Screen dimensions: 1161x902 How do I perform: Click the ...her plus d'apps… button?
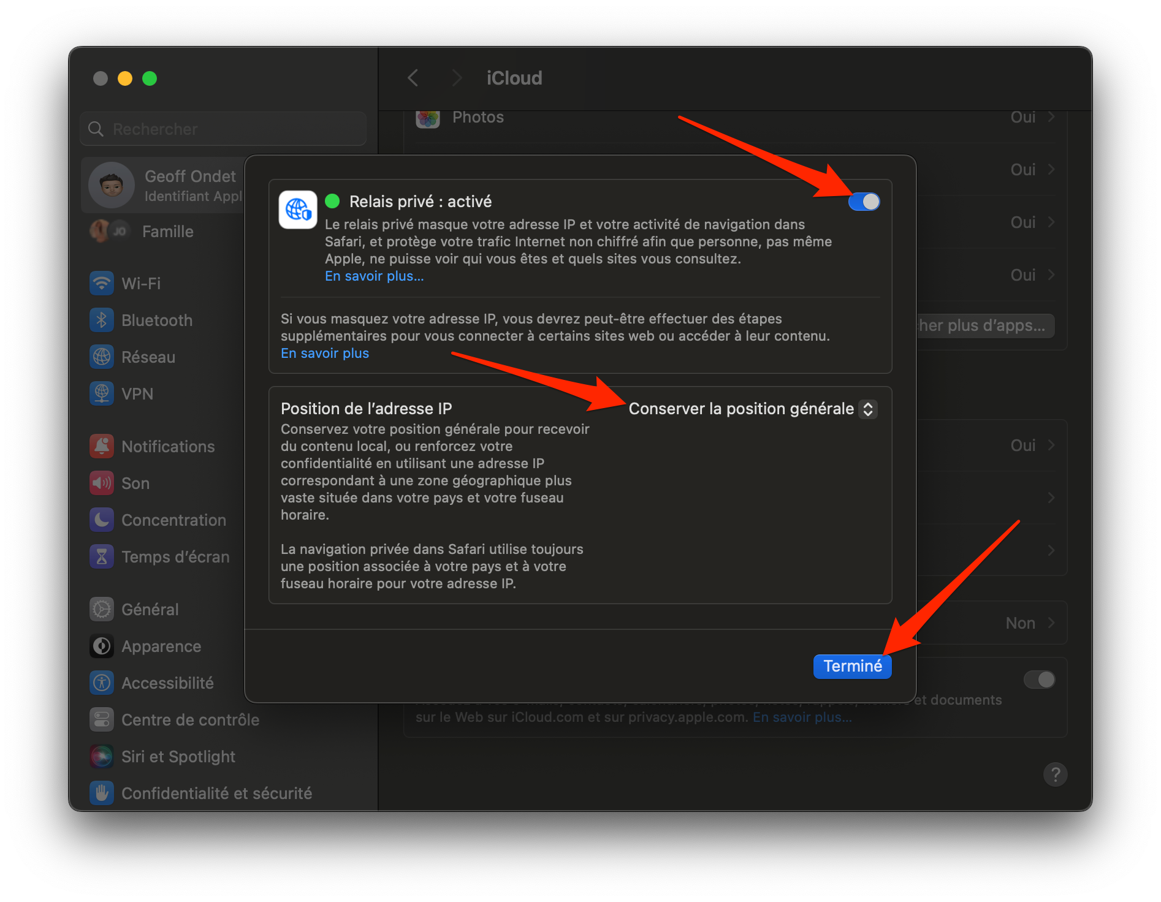pos(985,325)
